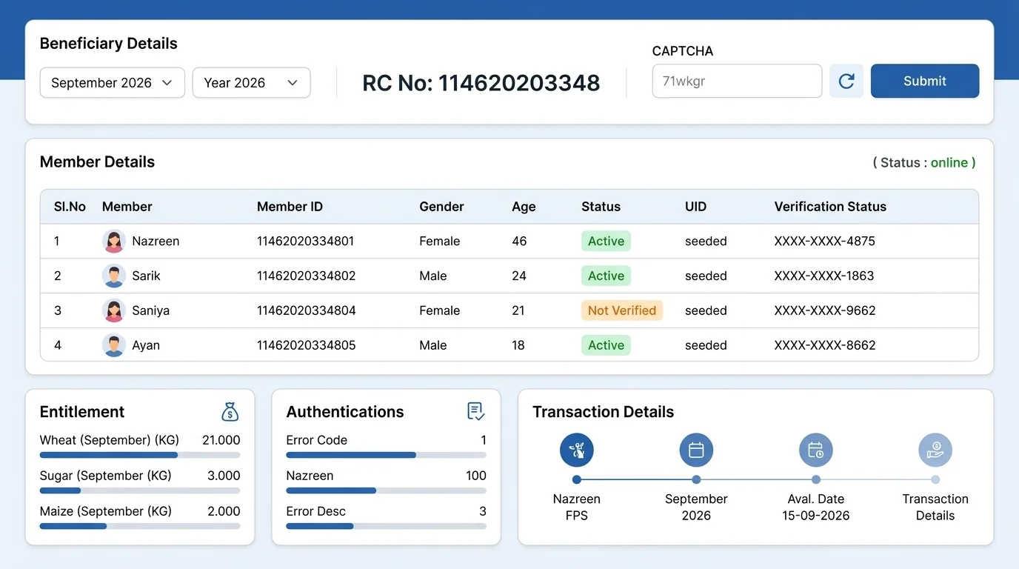
Task: Click verification value XXXX-XXXX-8662
Action: coord(825,345)
